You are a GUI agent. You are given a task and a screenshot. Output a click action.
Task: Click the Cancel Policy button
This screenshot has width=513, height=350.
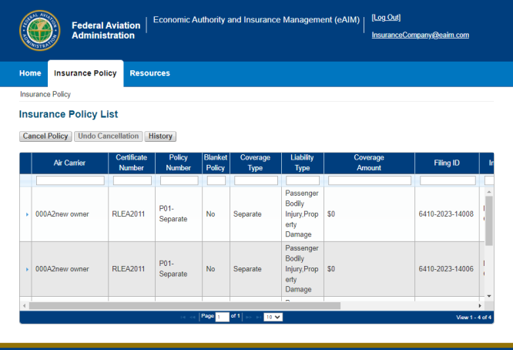coord(45,136)
